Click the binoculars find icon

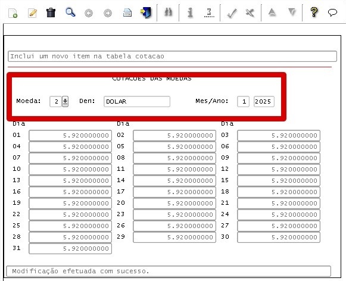168,12
